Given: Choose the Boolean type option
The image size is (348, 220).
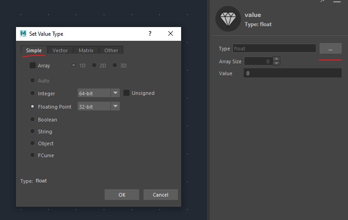Looking at the screenshot, I should pyautogui.click(x=32, y=120).
